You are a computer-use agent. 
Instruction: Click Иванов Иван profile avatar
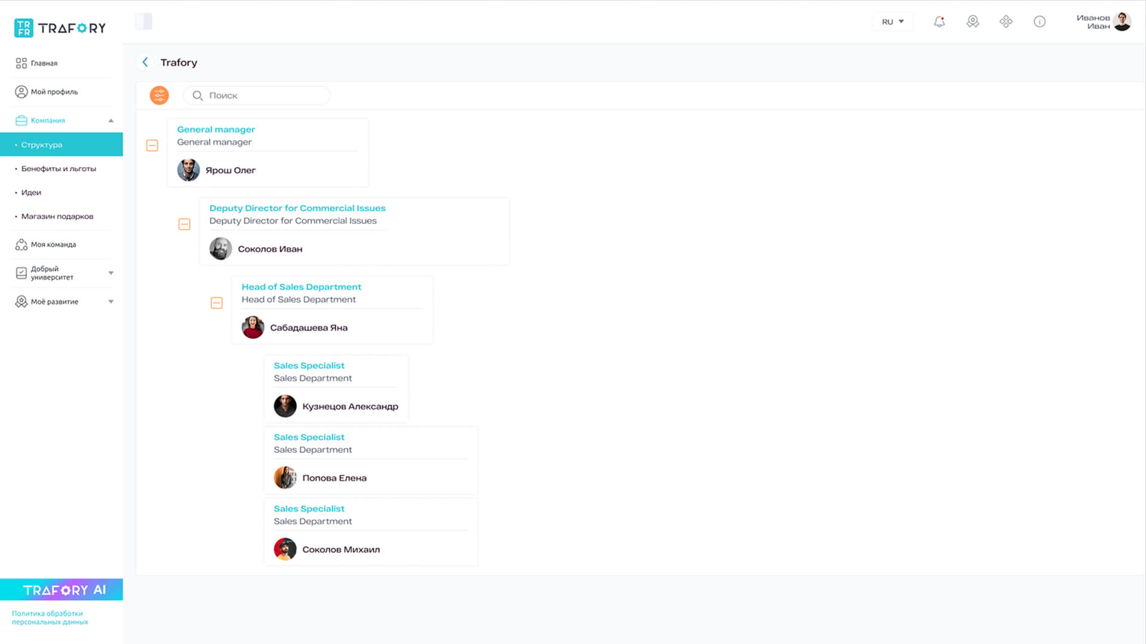[1122, 22]
